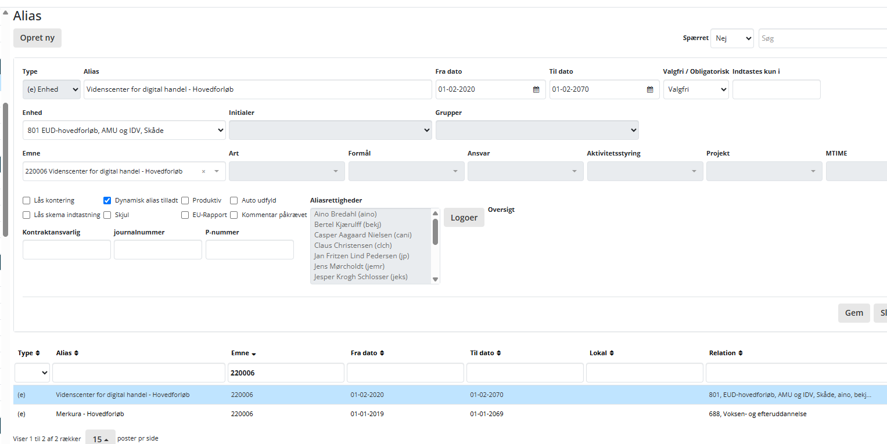
Task: Open the Valgfri / Obligatorisk dropdown
Action: point(696,90)
